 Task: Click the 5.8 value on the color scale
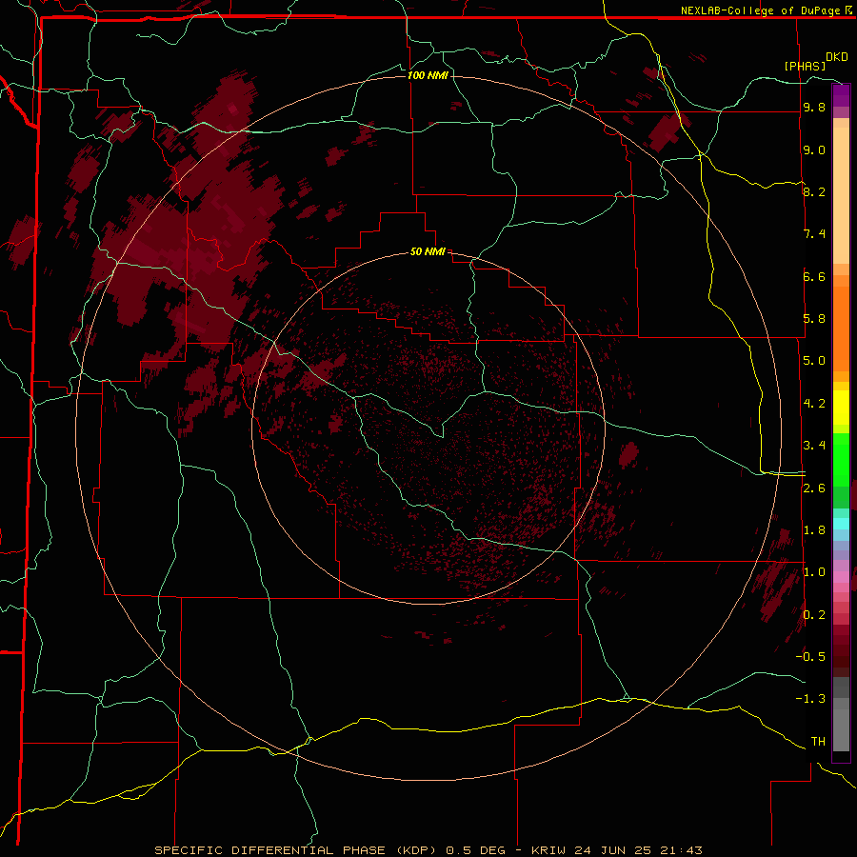[814, 319]
